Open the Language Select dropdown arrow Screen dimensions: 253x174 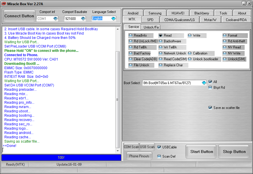tap(113, 18)
